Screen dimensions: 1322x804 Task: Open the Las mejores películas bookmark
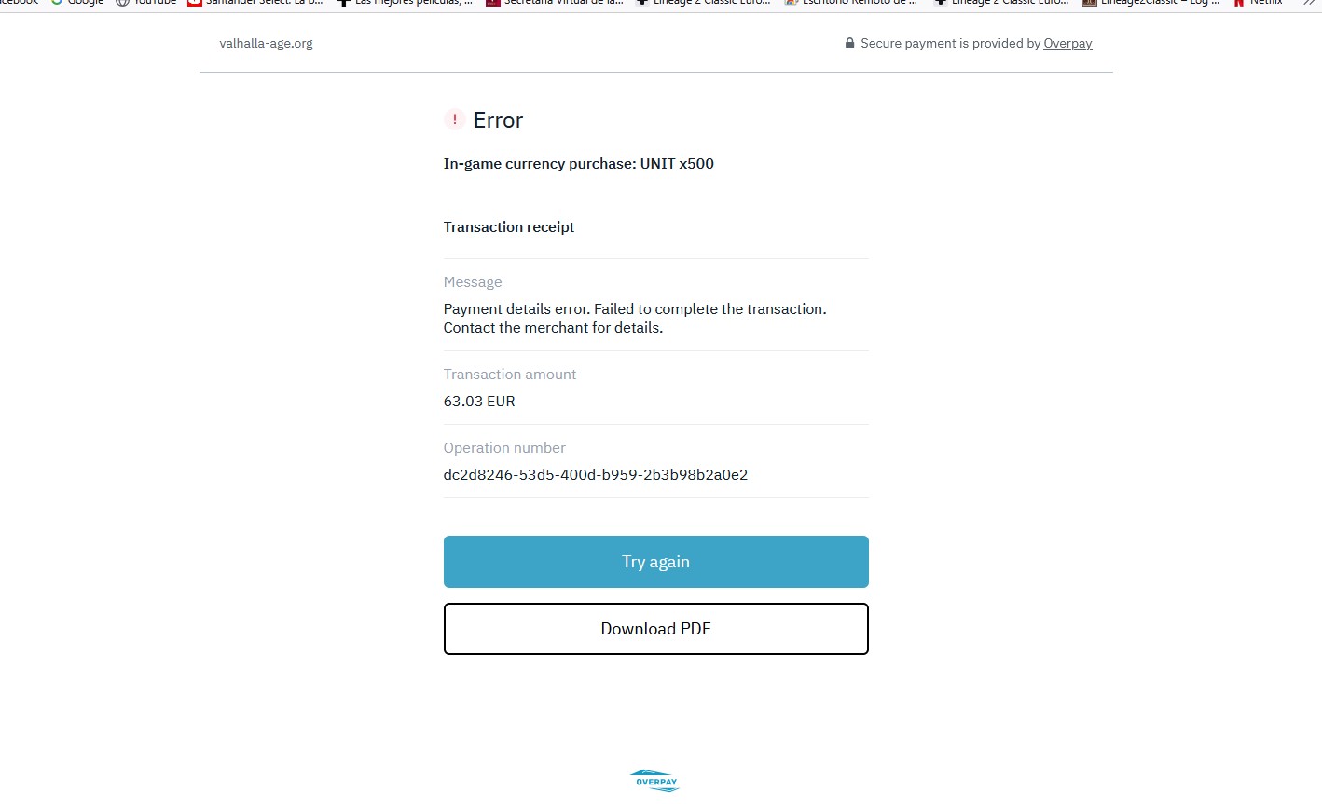(405, 3)
